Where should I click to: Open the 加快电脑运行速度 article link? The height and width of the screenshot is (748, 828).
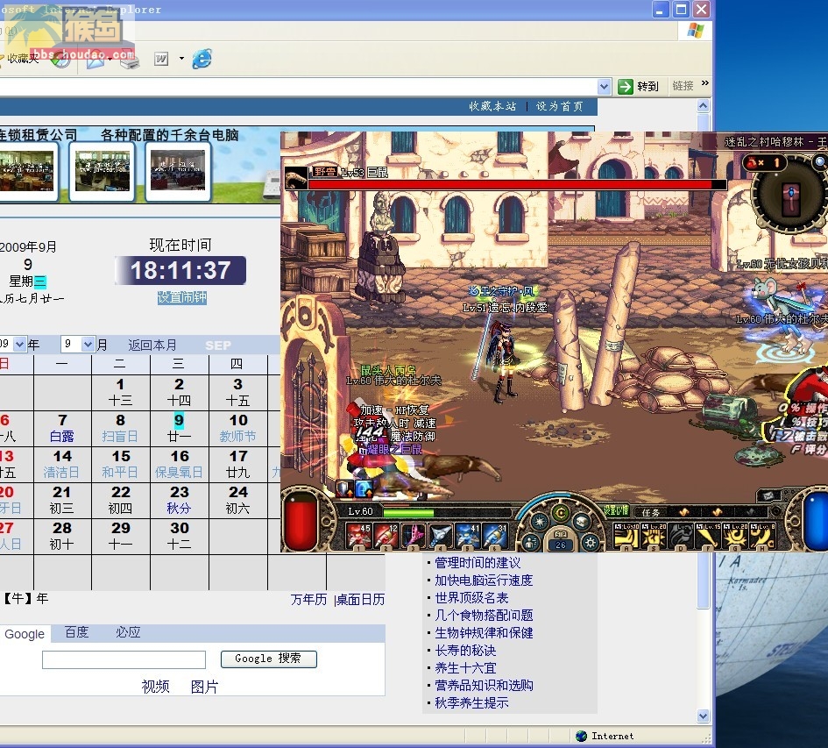(484, 581)
